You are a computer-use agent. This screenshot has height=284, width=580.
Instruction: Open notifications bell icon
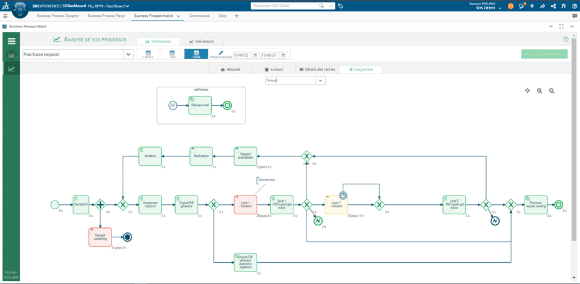tap(522, 6)
